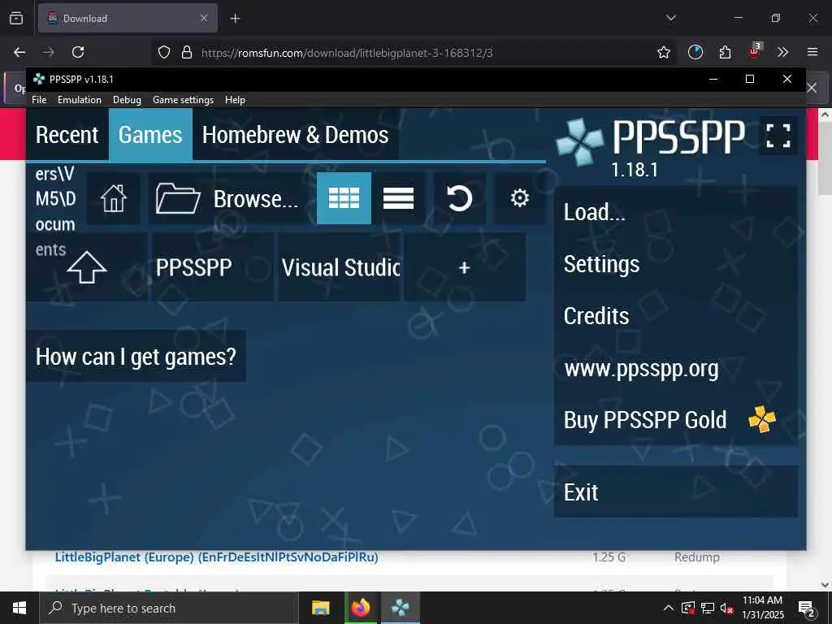The width and height of the screenshot is (832, 624).
Task: Go to PPSSPP home folder icon
Action: coord(114,198)
